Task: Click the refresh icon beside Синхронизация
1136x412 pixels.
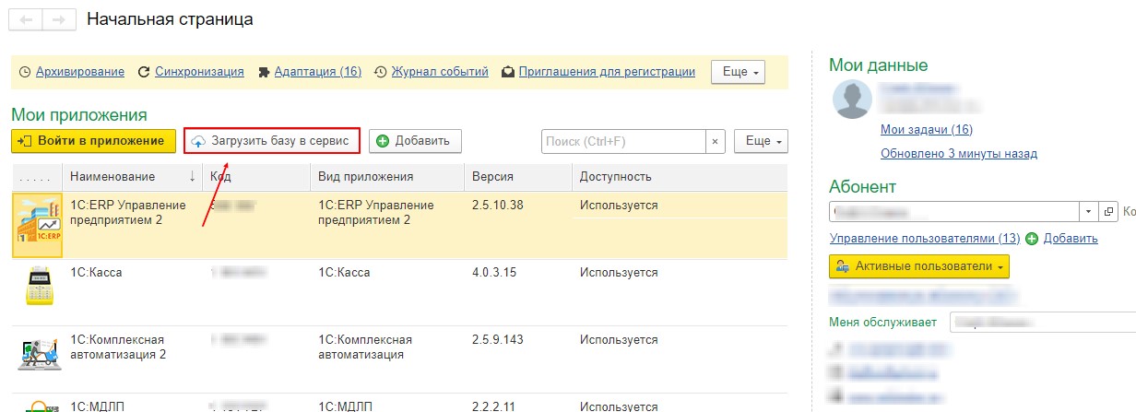Action: click(144, 72)
